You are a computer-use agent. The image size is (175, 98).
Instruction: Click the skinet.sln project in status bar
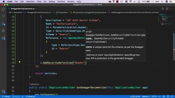pos(30,96)
